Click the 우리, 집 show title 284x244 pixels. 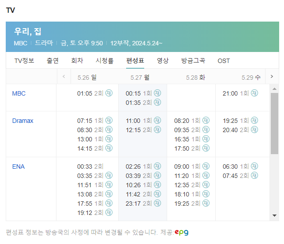(x=28, y=32)
